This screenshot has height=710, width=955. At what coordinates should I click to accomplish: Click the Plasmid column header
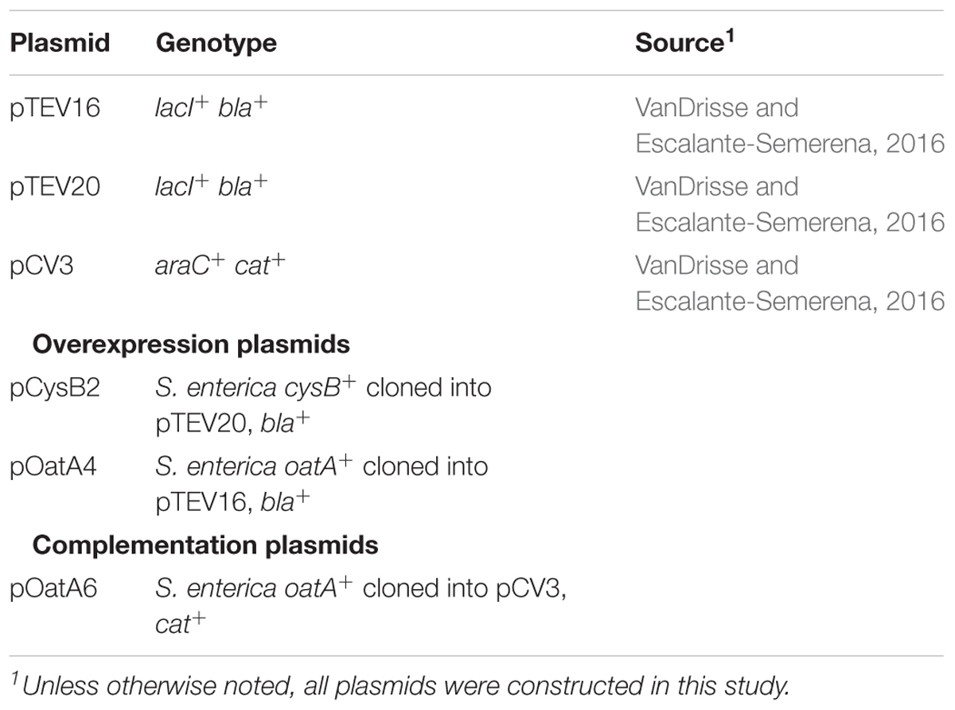60,43
